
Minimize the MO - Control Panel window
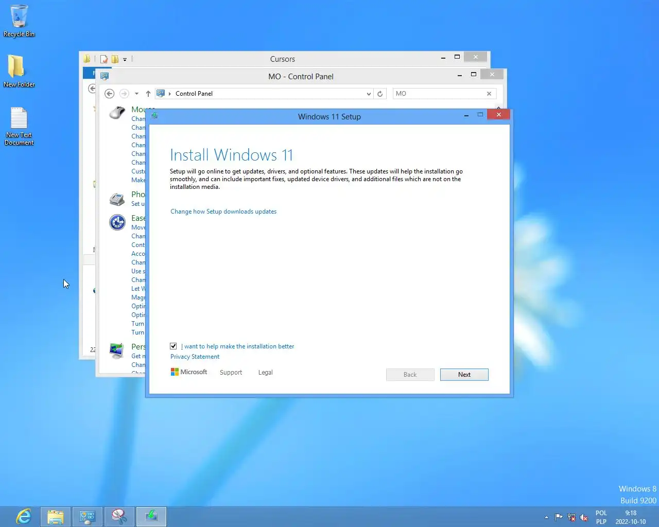(459, 75)
